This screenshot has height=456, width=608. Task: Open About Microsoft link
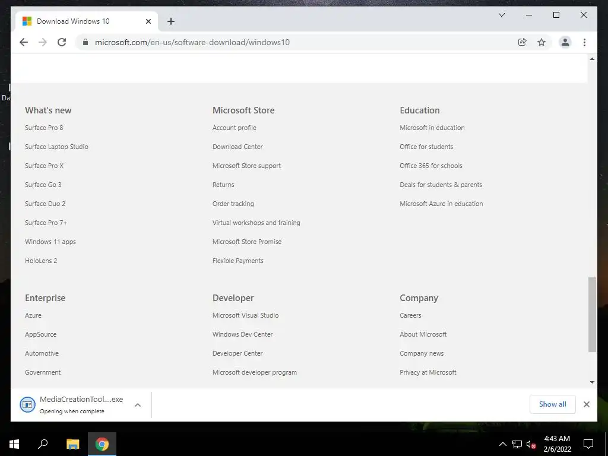coord(423,334)
